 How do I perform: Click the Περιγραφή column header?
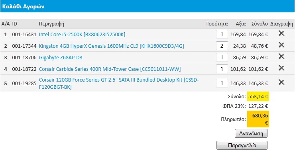point(51,24)
